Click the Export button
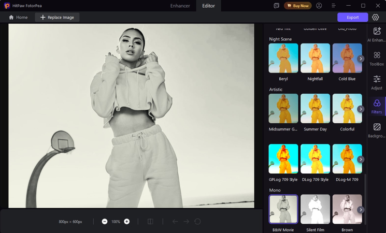Image resolution: width=386 pixels, height=233 pixels. click(352, 17)
